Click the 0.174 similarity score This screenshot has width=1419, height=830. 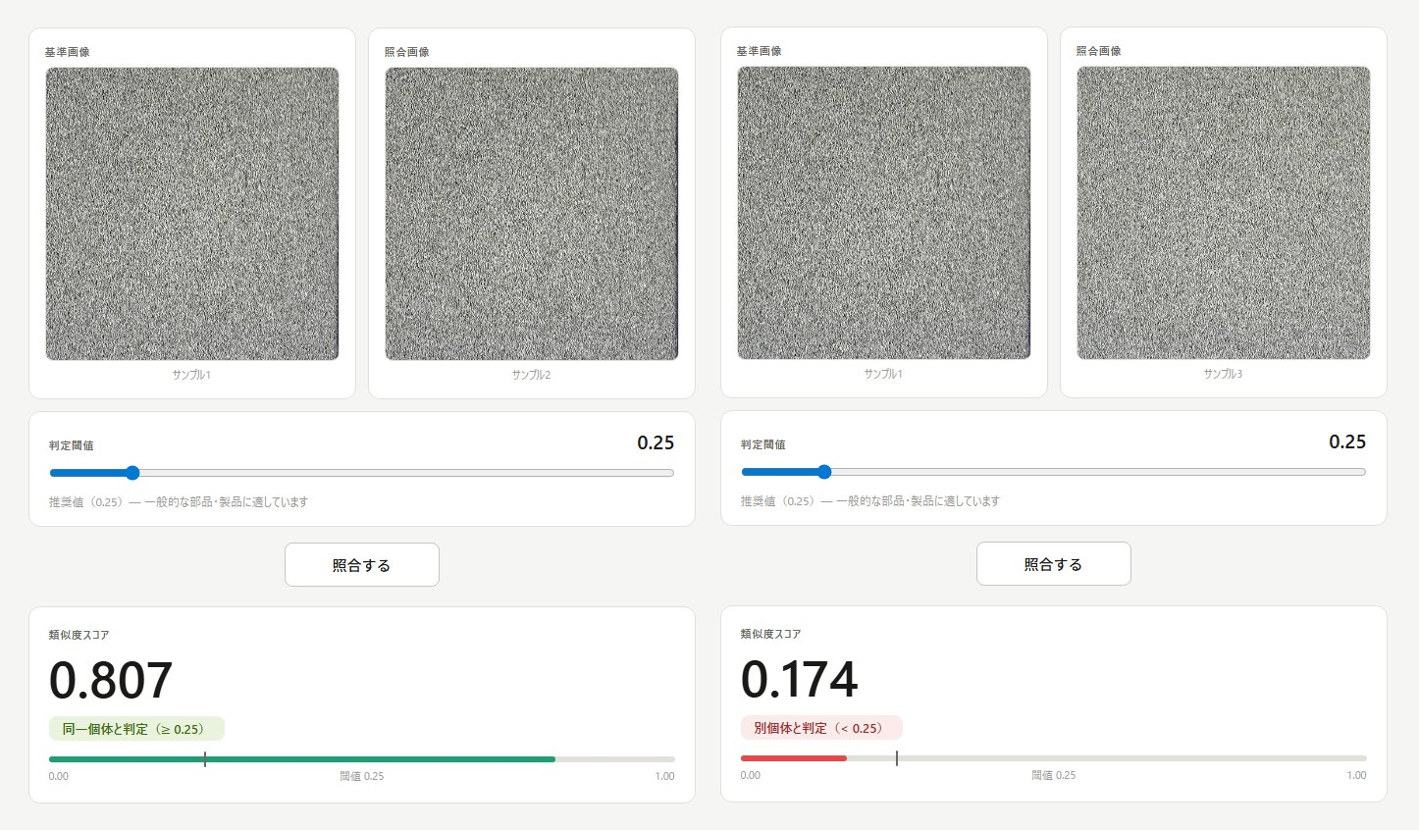[x=800, y=680]
